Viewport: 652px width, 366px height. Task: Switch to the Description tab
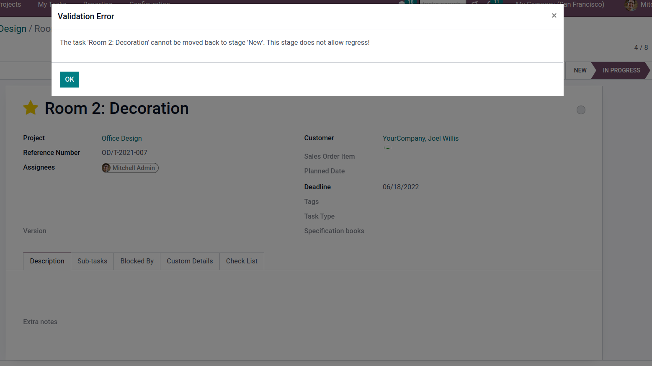pyautogui.click(x=47, y=261)
